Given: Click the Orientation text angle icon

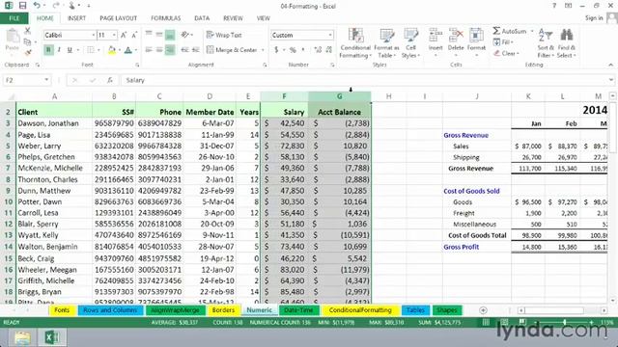Looking at the screenshot, I should 185,35.
